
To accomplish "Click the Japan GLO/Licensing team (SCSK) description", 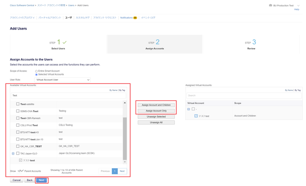I will tap(77, 153).
